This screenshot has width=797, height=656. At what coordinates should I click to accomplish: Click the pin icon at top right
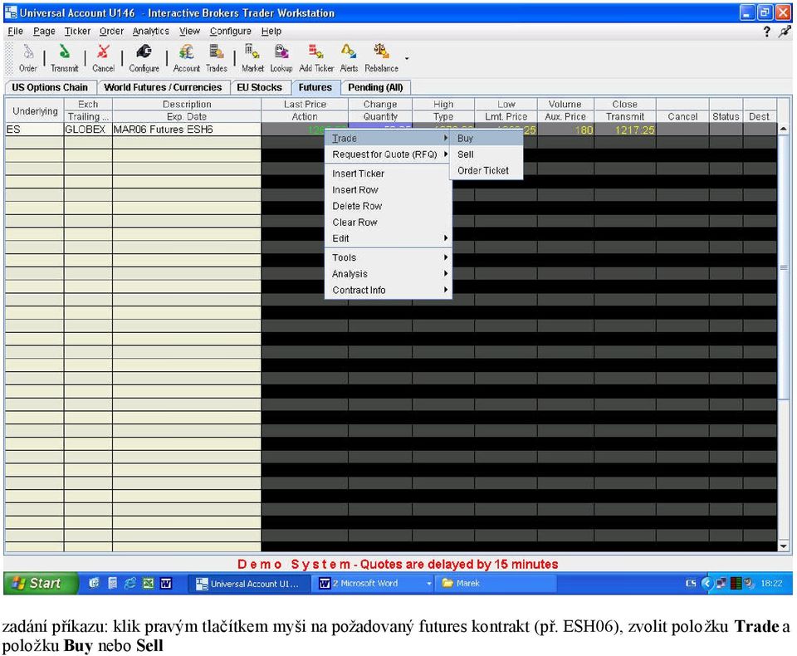tap(785, 32)
